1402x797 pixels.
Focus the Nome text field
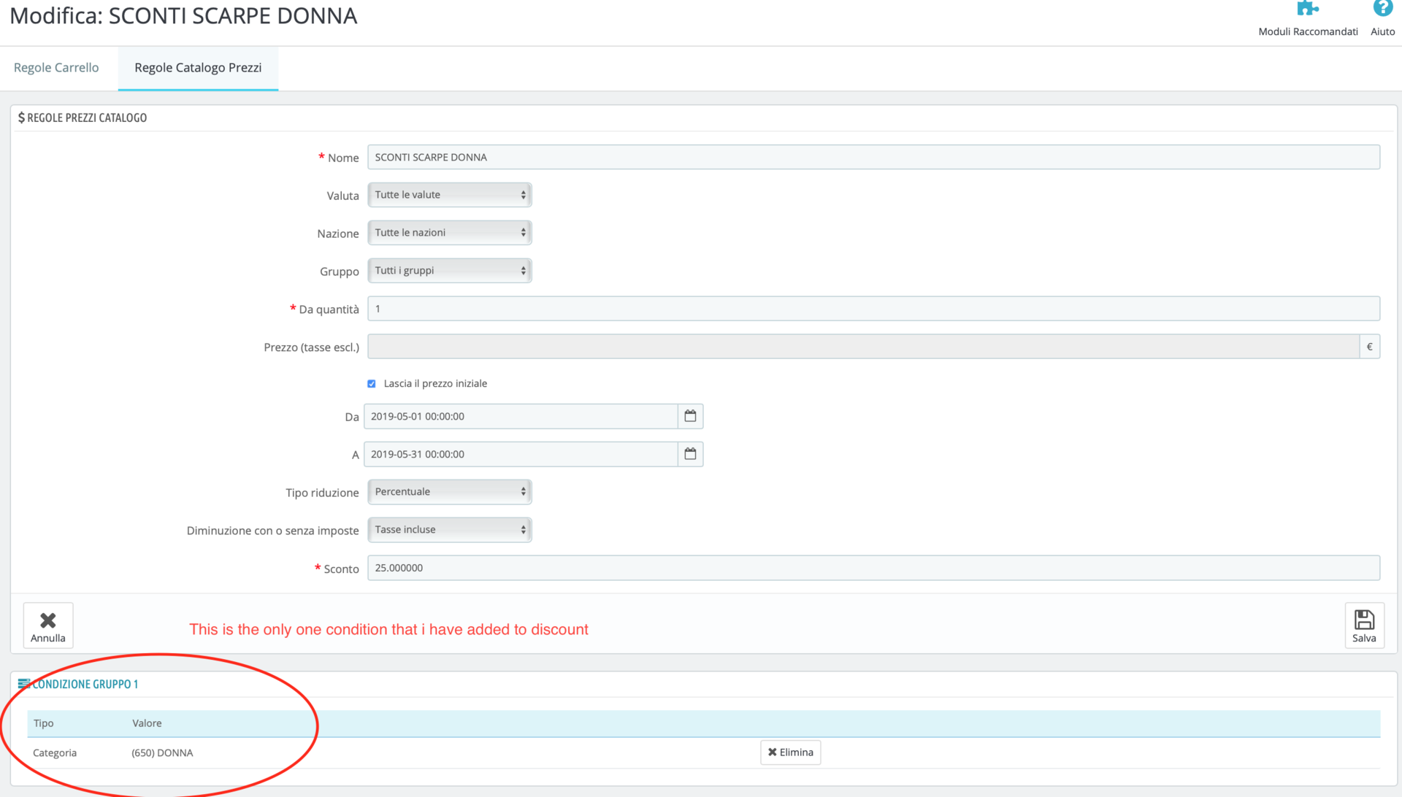pos(873,157)
